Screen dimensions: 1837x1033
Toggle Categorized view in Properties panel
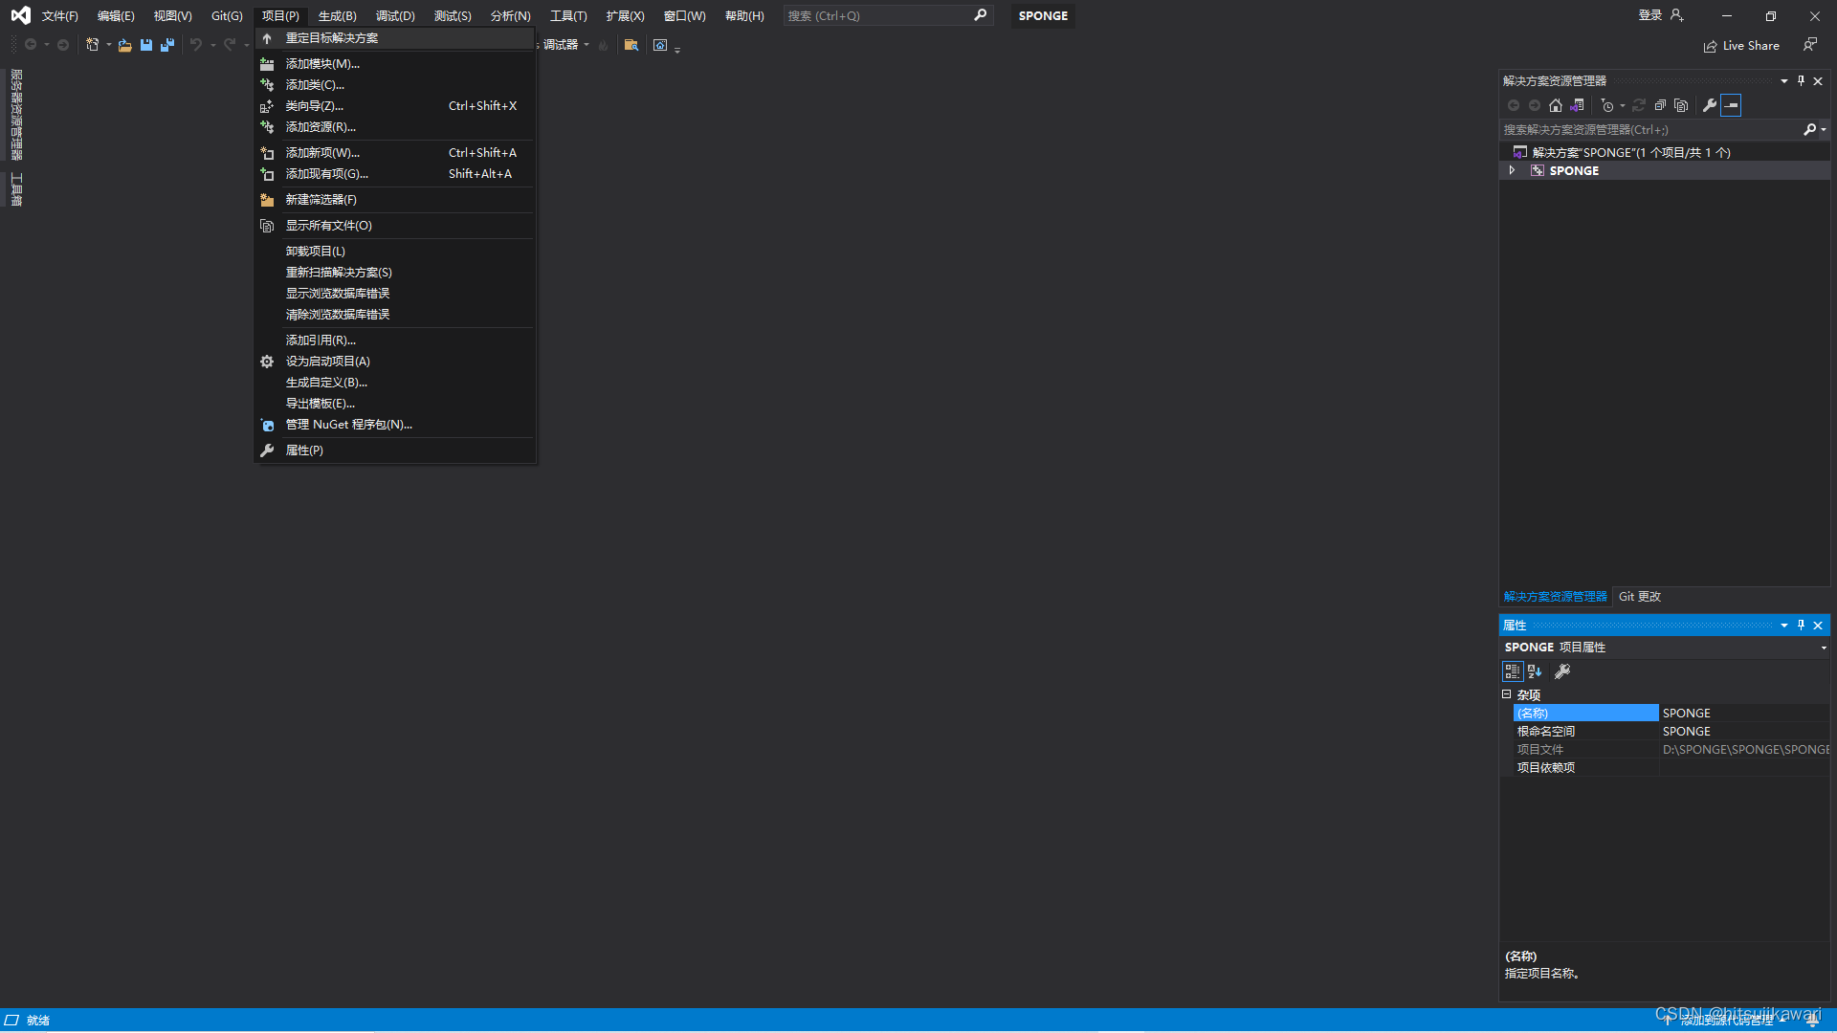[1513, 671]
